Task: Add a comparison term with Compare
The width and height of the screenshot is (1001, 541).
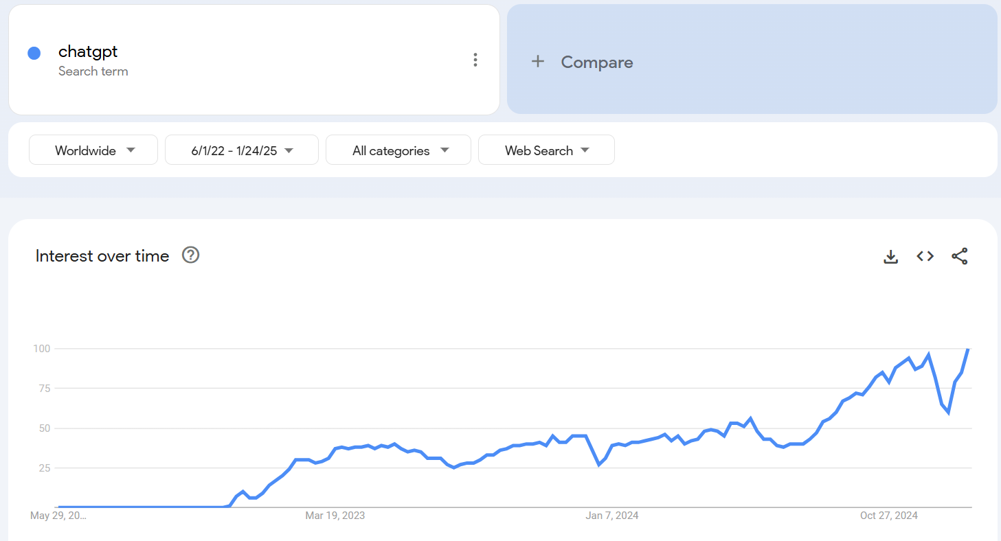Action: (752, 59)
